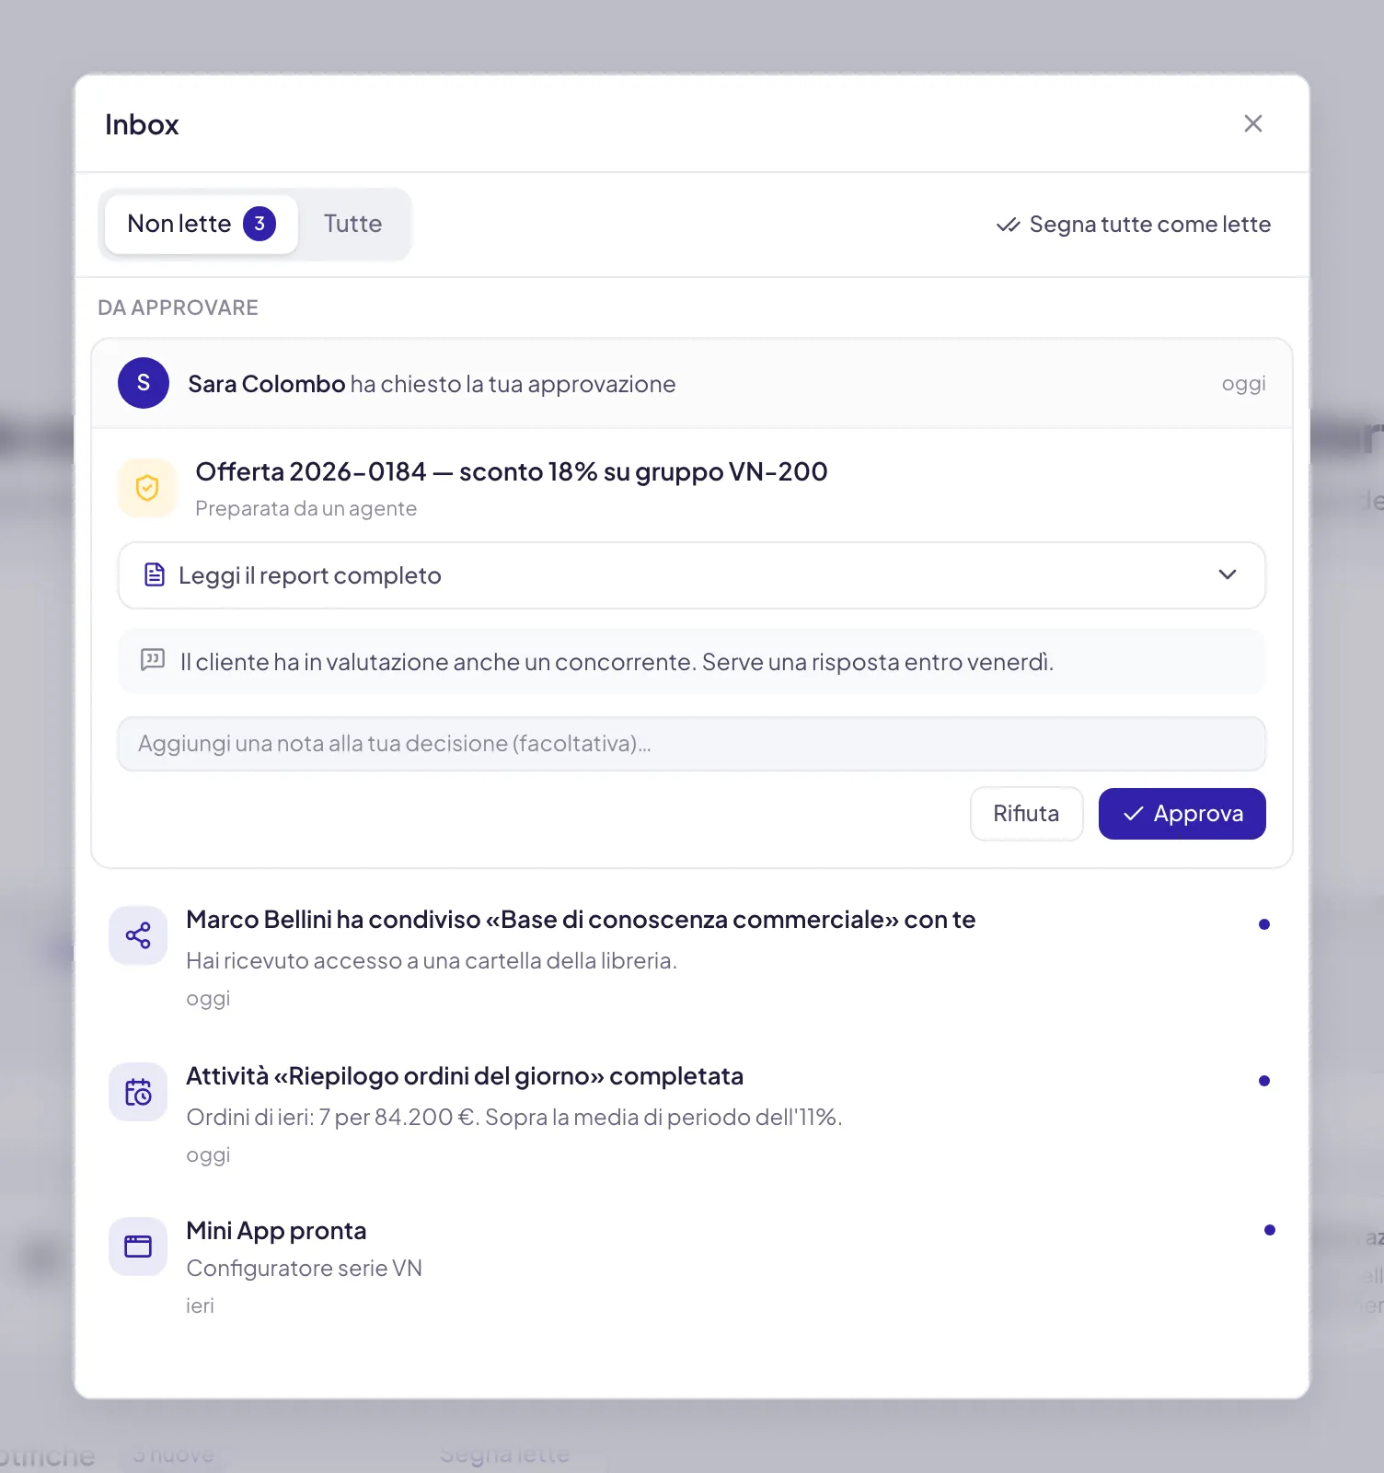Click the quote comment icon before client message
This screenshot has height=1473, width=1384.
(153, 660)
